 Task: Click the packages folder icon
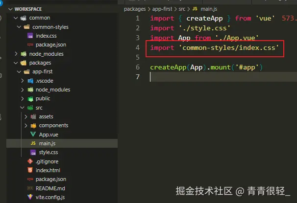tap(24, 63)
